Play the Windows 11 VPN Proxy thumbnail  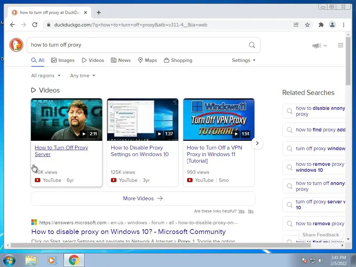(x=219, y=120)
